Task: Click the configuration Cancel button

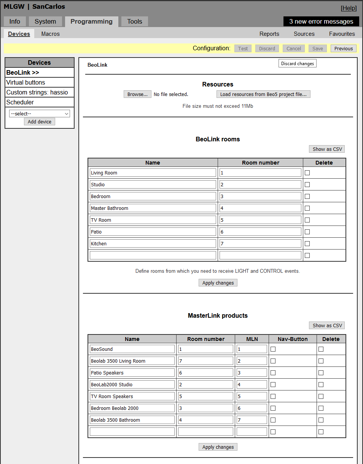Action: pos(294,48)
